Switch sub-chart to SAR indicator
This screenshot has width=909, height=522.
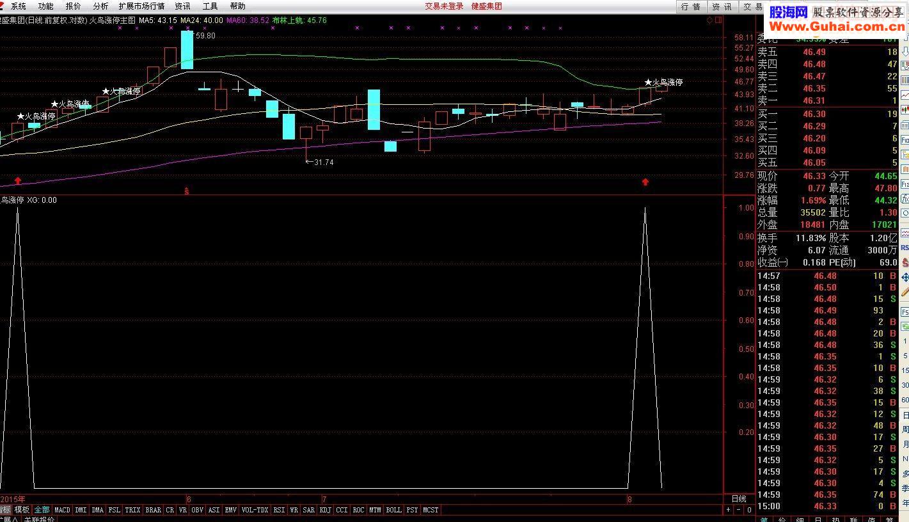click(x=308, y=510)
